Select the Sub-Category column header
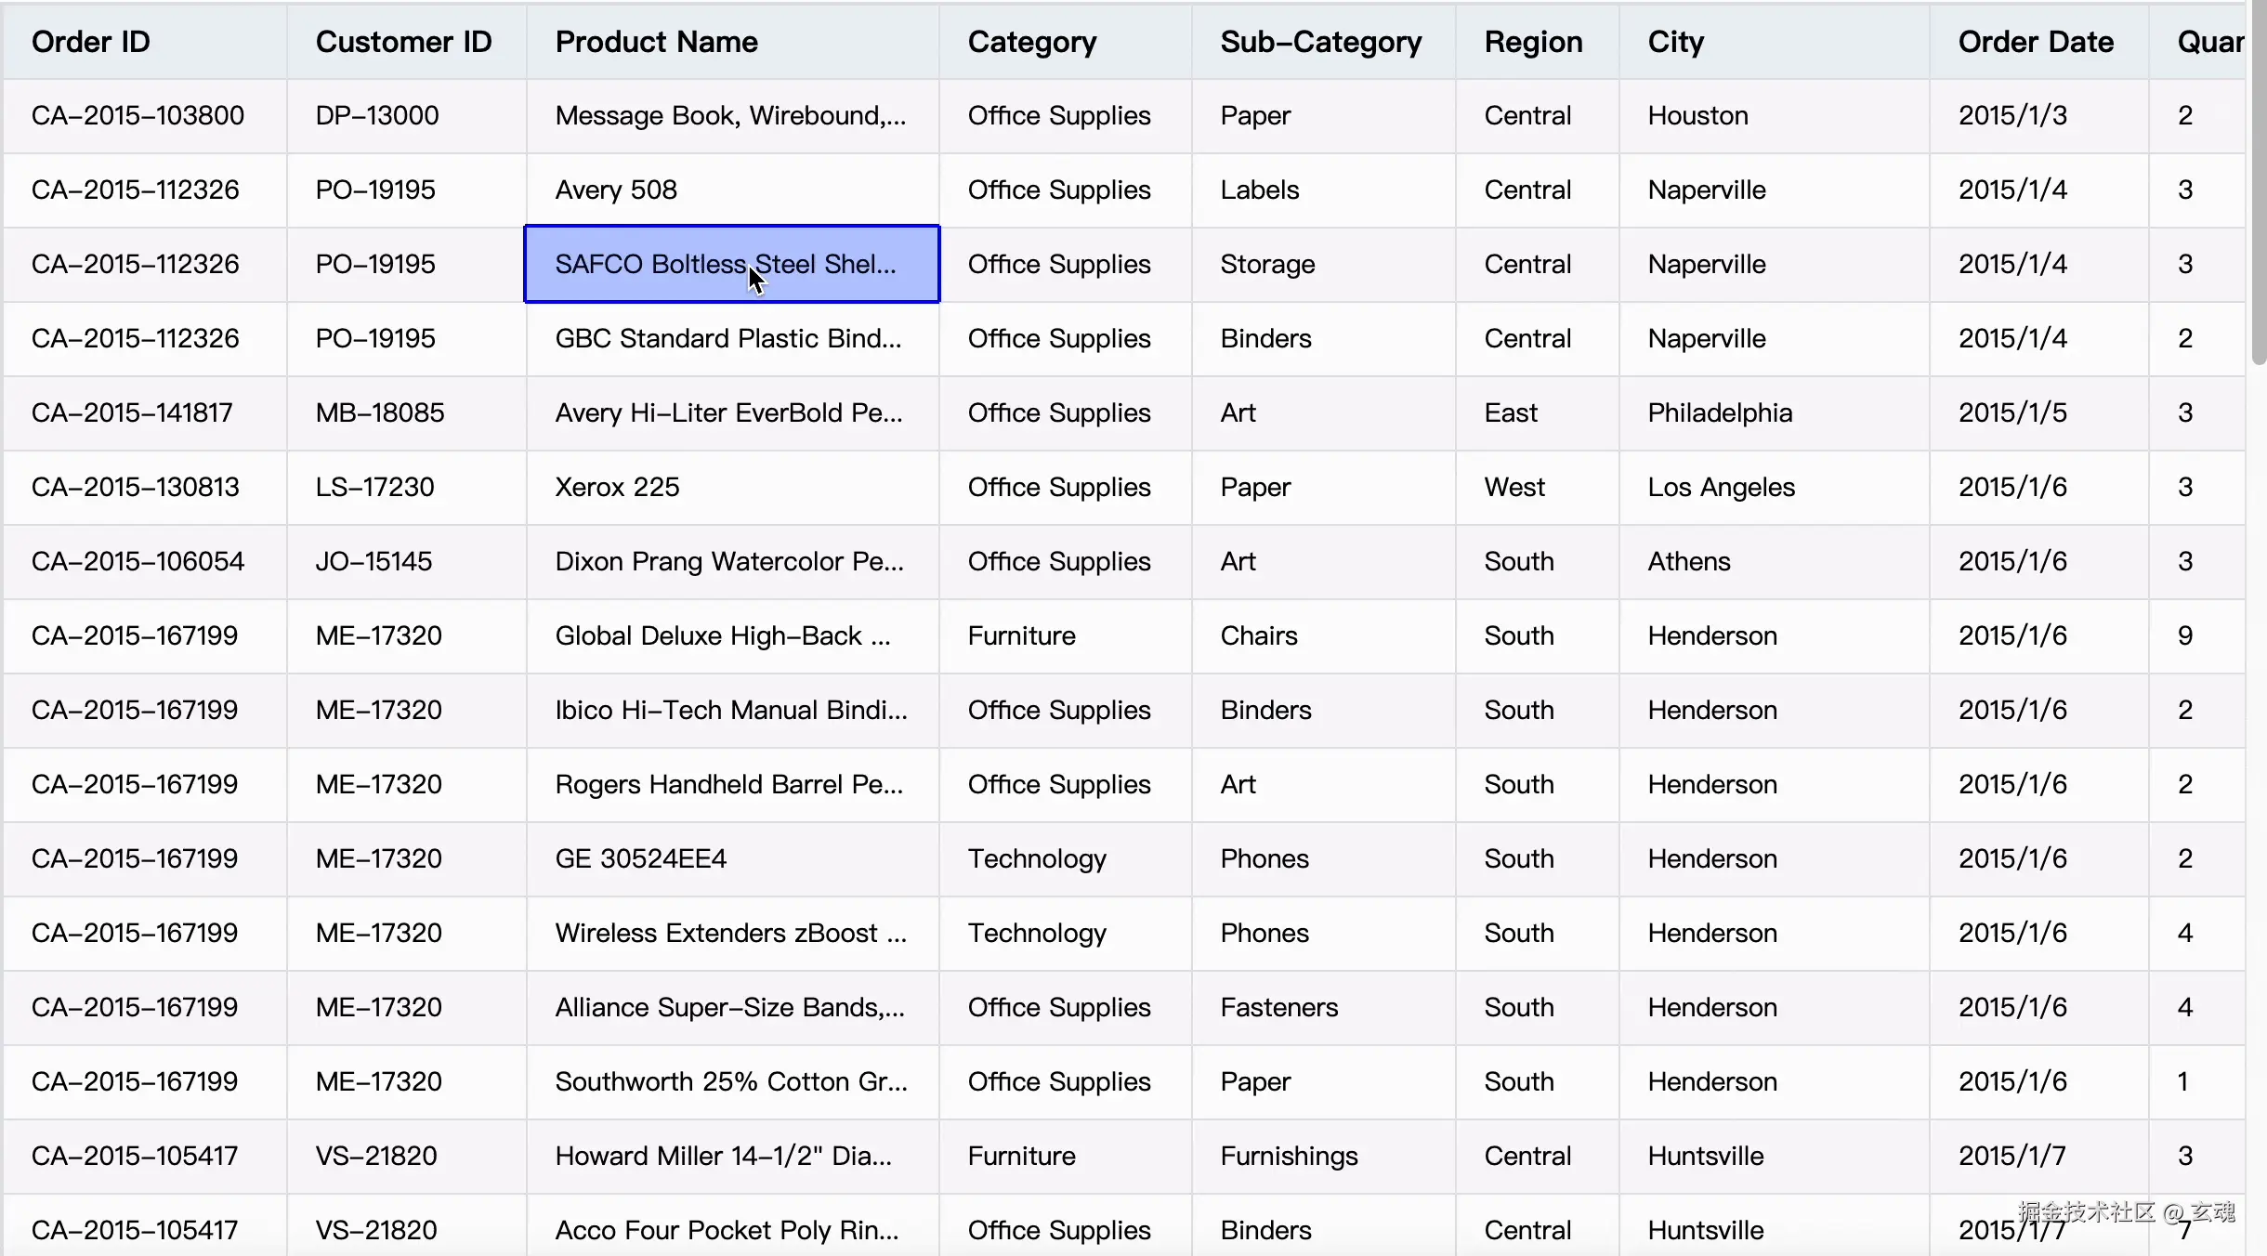 click(1320, 42)
